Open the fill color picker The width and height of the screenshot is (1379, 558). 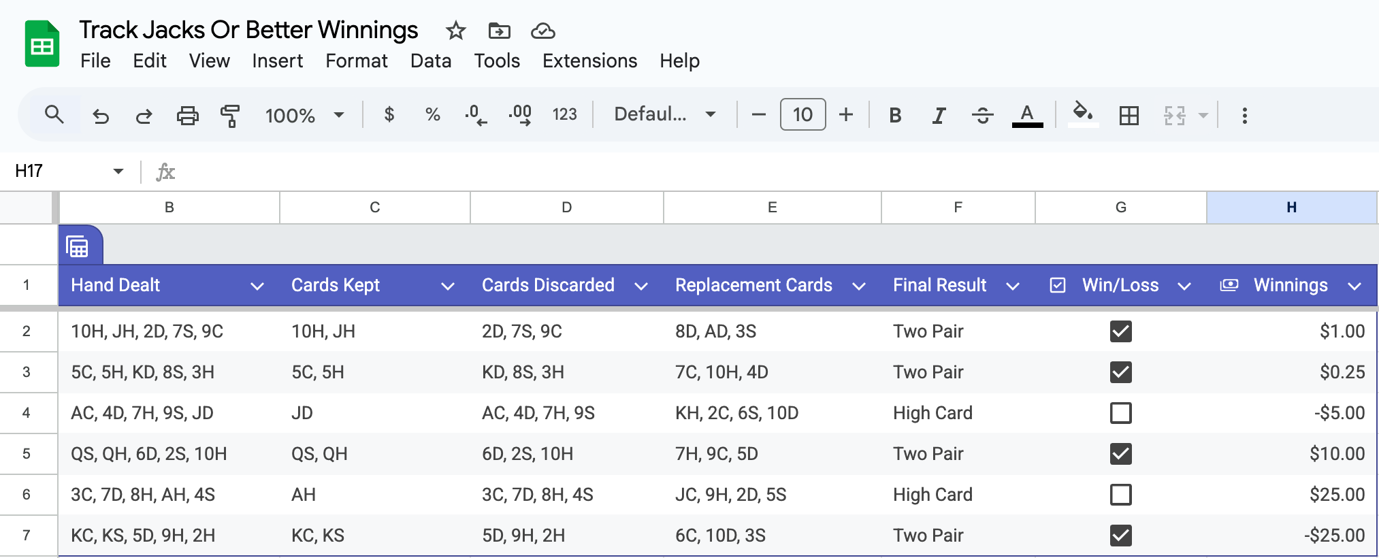pos(1082,114)
